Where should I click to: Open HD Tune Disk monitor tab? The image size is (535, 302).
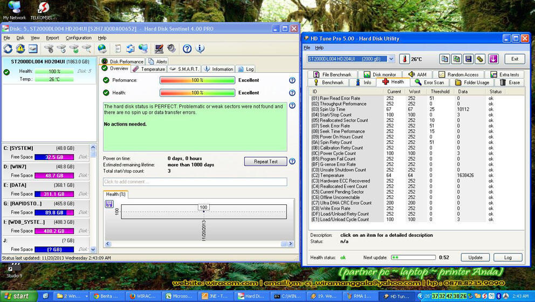380,74
